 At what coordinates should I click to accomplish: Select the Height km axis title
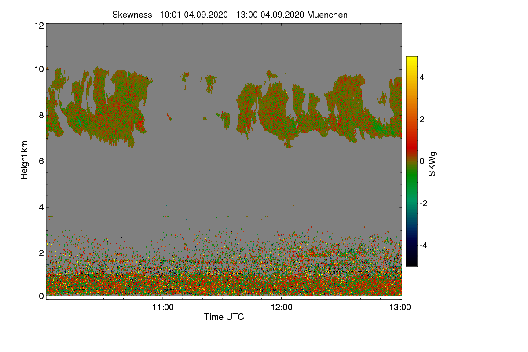pyautogui.click(x=25, y=160)
